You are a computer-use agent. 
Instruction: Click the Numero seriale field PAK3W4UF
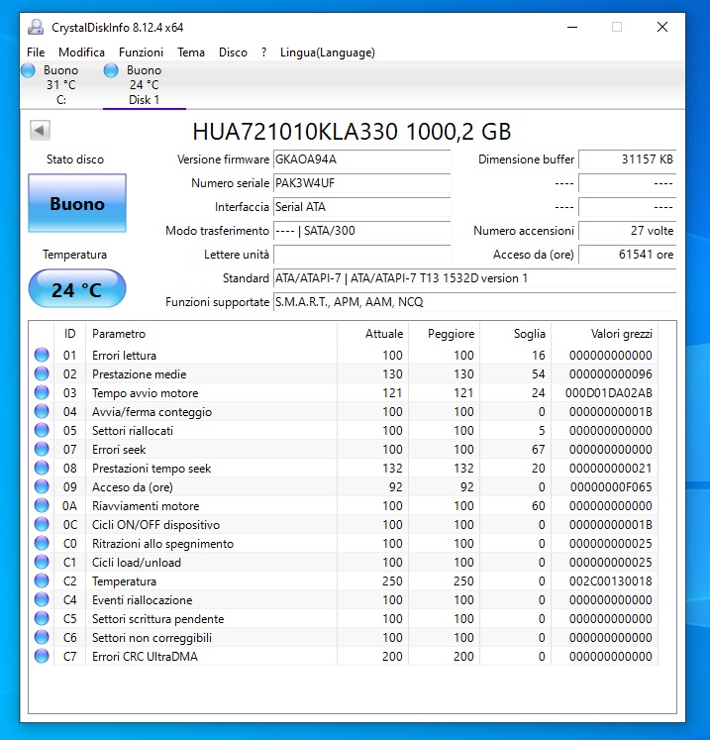[x=361, y=183]
